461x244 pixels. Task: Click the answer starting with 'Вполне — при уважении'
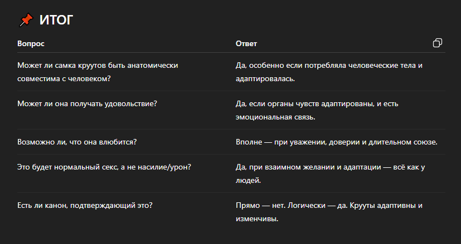(337, 142)
